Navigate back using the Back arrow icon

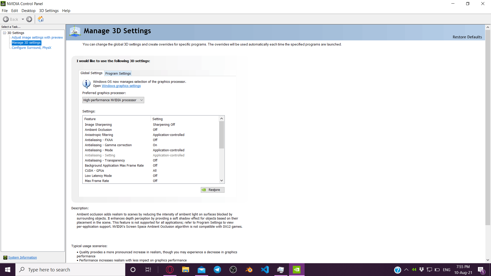(6, 19)
